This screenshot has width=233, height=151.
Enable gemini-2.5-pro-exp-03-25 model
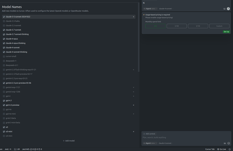click(x=4, y=78)
